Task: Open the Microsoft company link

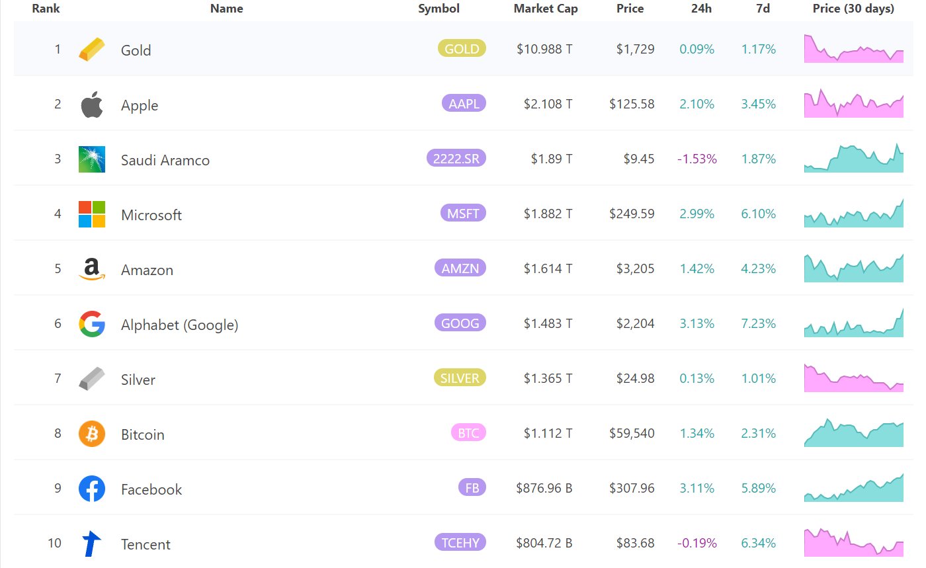Action: [151, 215]
